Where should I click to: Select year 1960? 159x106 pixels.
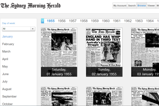(106, 21)
